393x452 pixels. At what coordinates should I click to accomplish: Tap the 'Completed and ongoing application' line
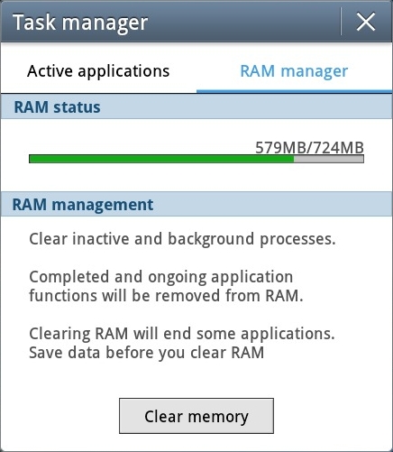[x=161, y=277]
